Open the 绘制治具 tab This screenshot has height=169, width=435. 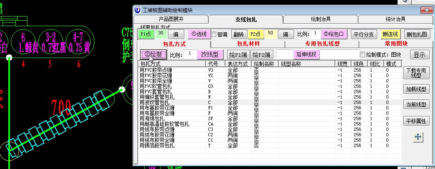coord(320,19)
